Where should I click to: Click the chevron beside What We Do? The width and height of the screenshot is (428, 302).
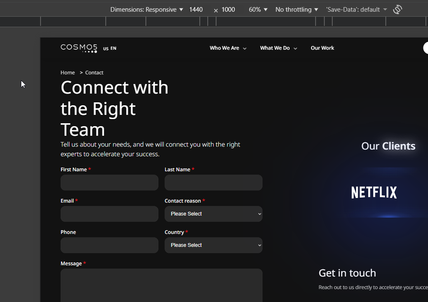click(x=295, y=48)
